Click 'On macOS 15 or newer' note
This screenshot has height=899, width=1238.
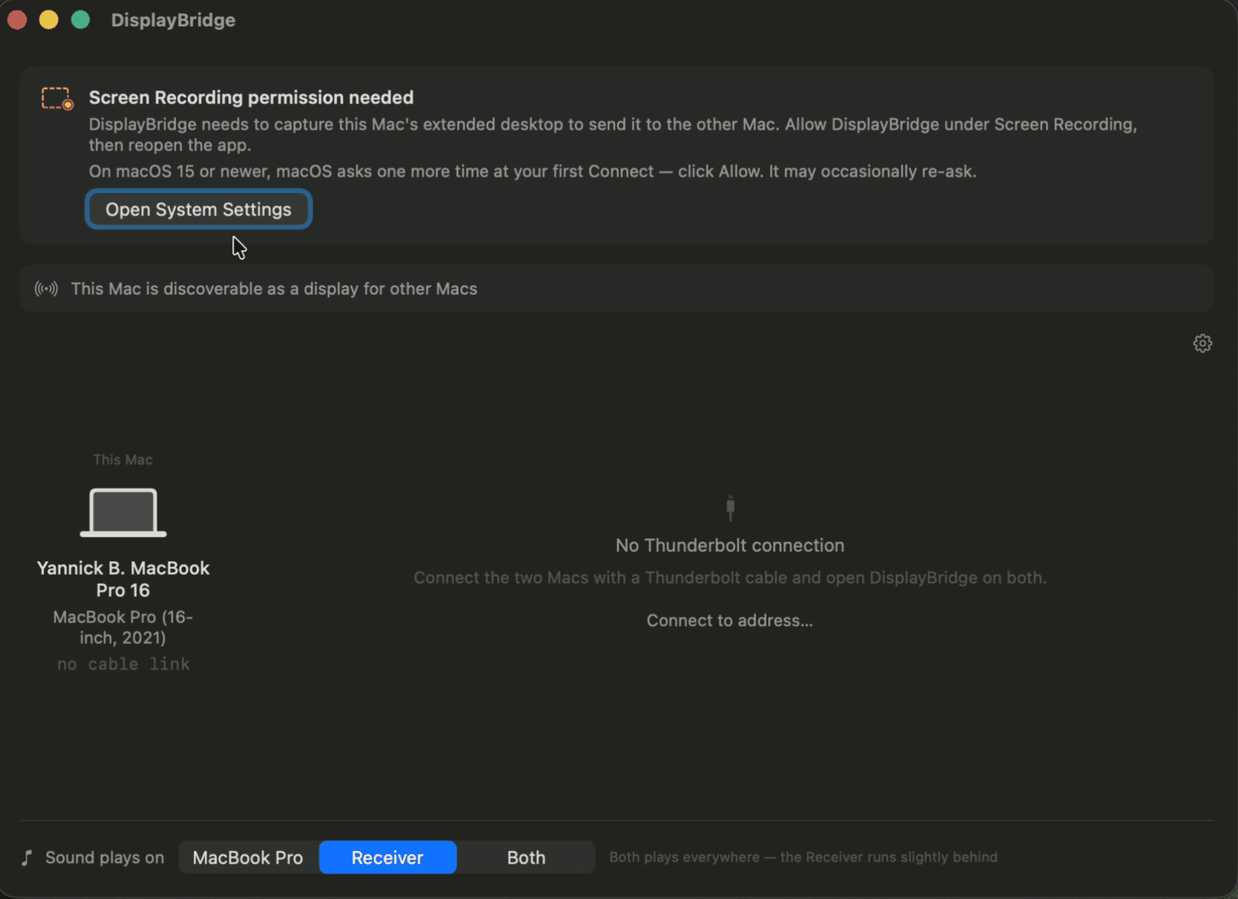pos(532,172)
